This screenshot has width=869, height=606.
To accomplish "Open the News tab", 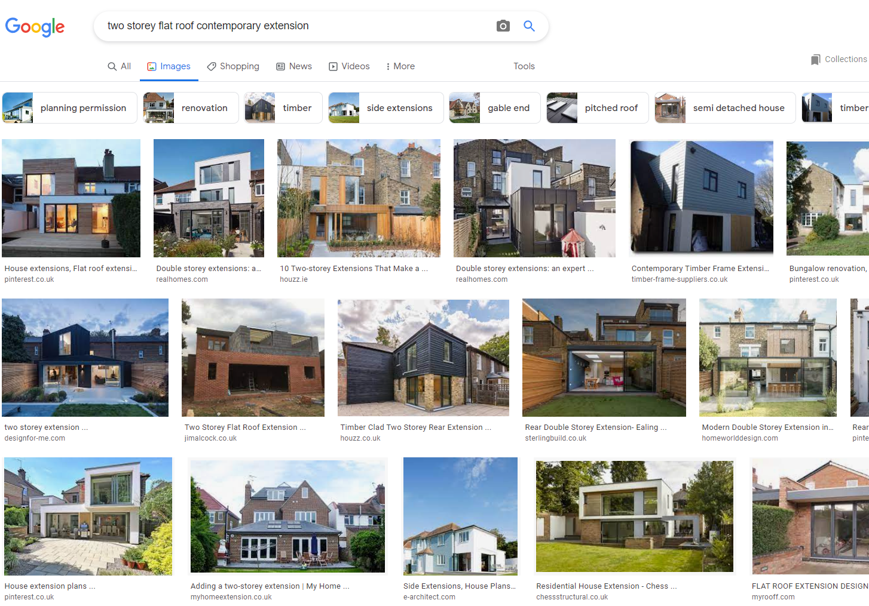I will (294, 66).
